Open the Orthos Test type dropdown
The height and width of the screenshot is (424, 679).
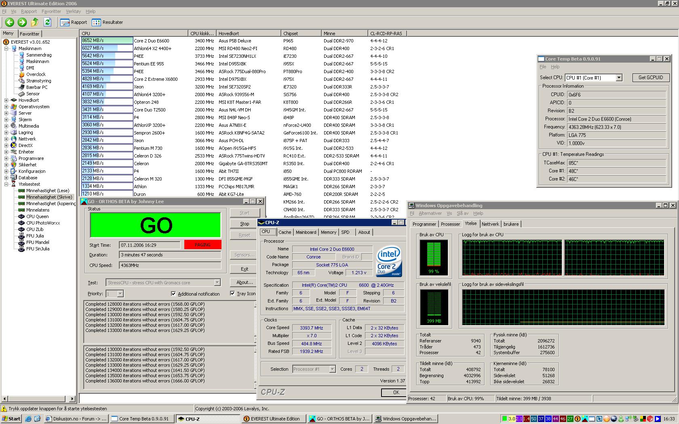(x=217, y=282)
